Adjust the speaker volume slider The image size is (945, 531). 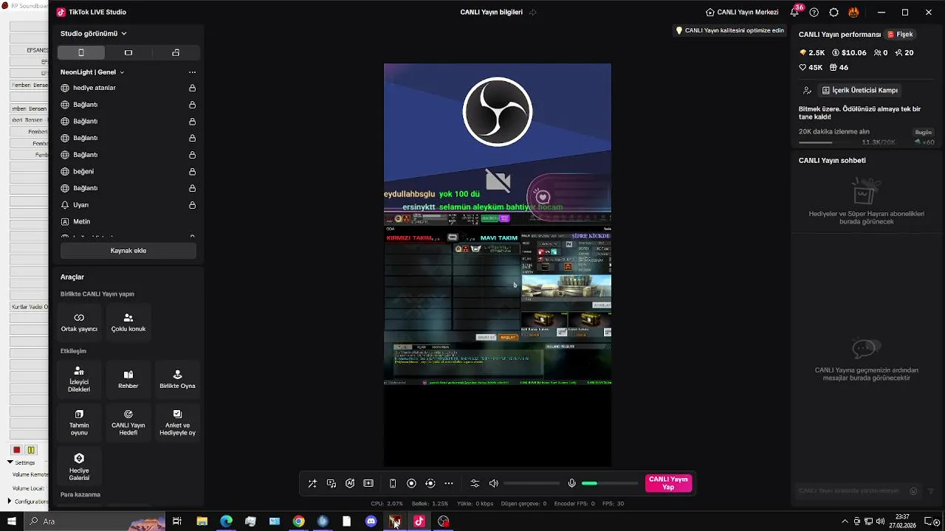532,484
